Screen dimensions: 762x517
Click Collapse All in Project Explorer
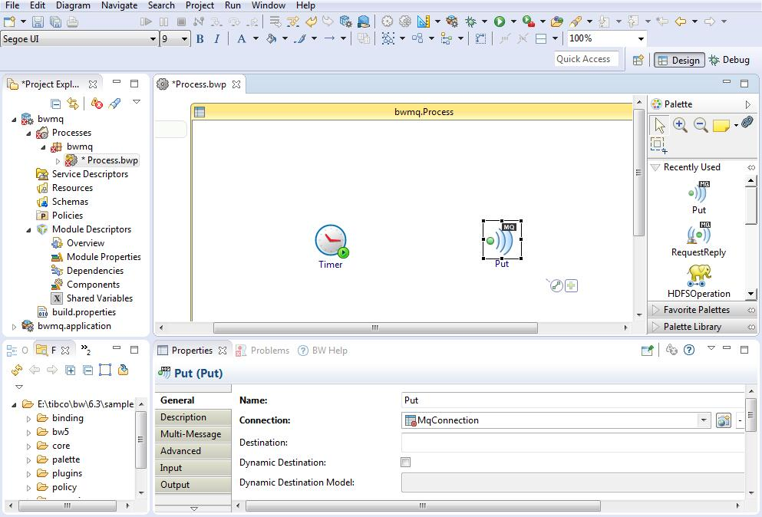(56, 104)
